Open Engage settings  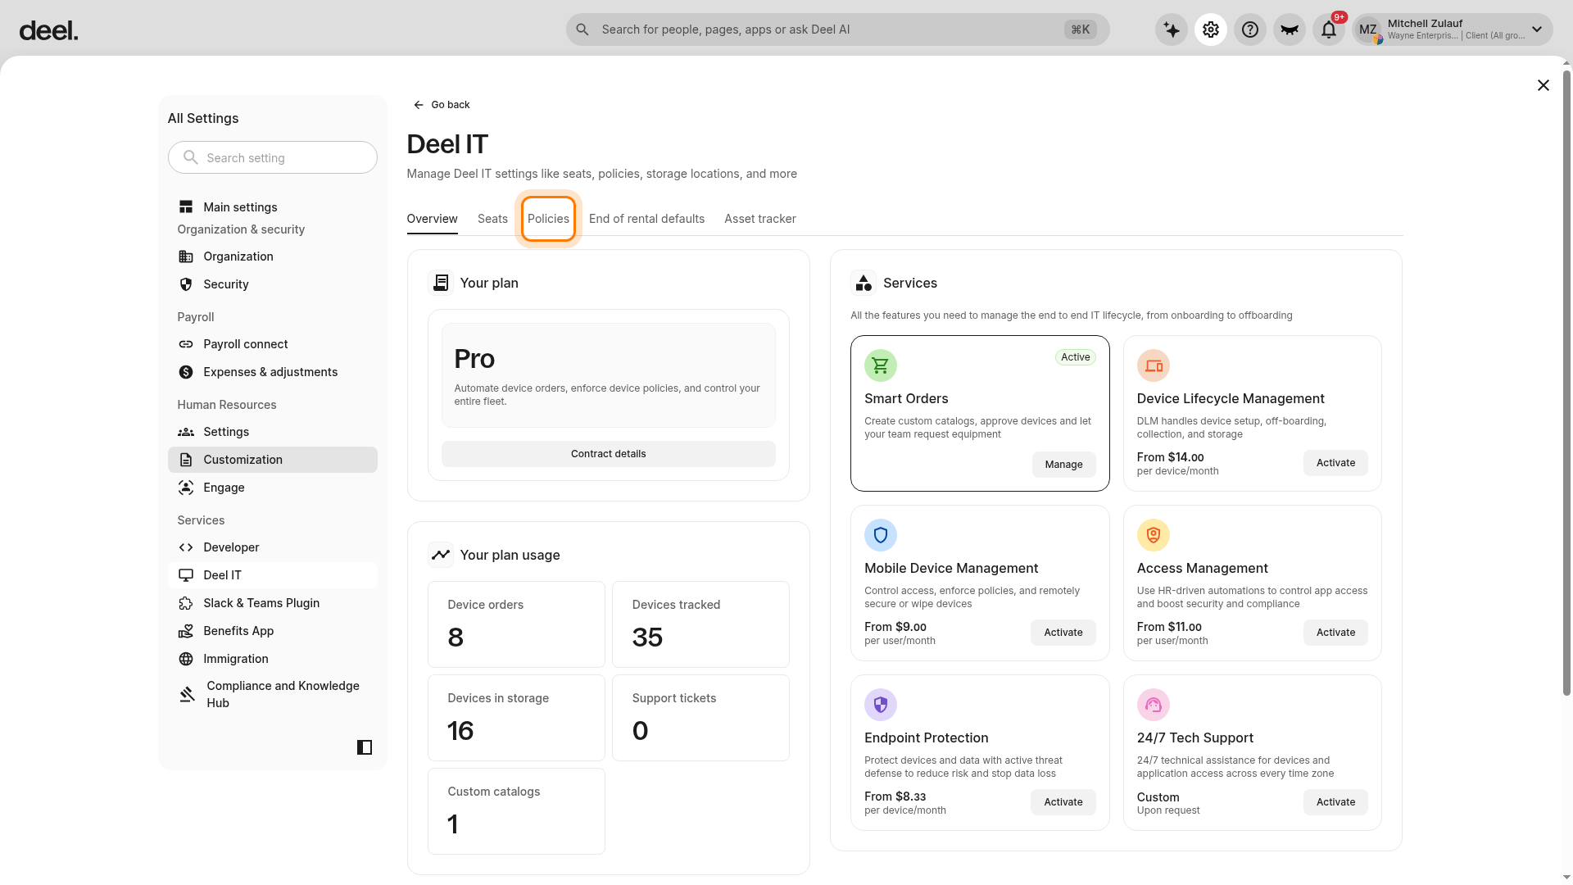(273, 488)
